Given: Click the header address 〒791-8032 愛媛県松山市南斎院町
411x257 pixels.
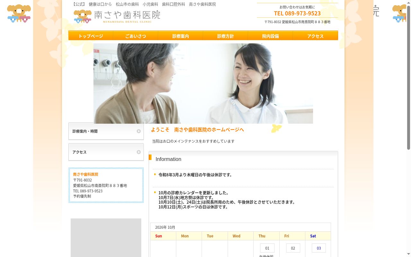Looking at the screenshot, I should (297, 22).
